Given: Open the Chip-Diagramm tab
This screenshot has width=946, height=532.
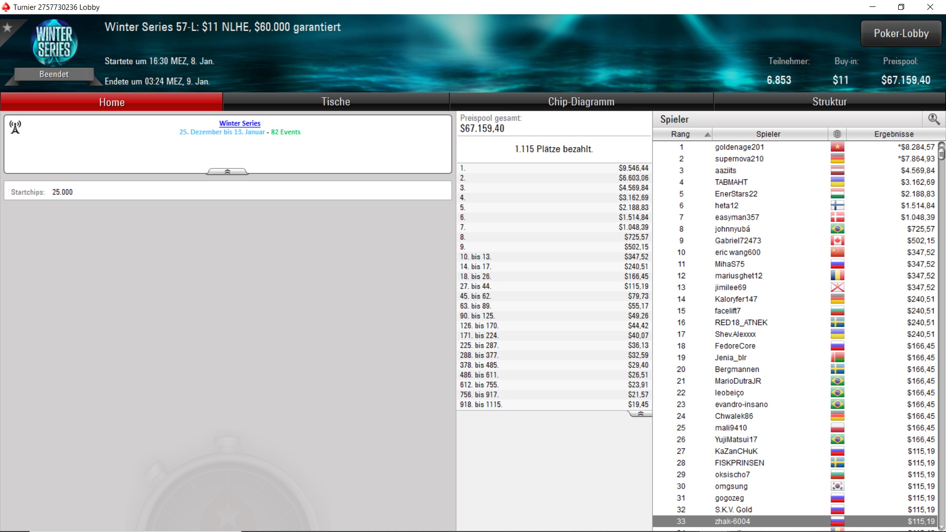Looking at the screenshot, I should coord(581,102).
